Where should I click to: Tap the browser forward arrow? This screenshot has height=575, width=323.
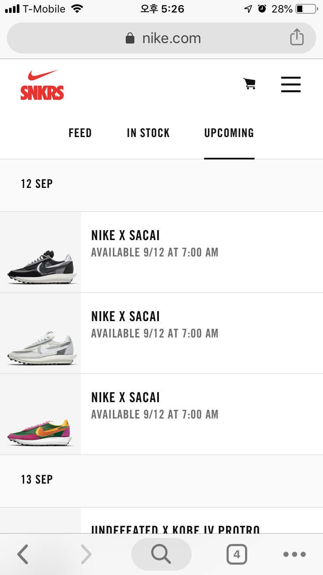pos(86,554)
